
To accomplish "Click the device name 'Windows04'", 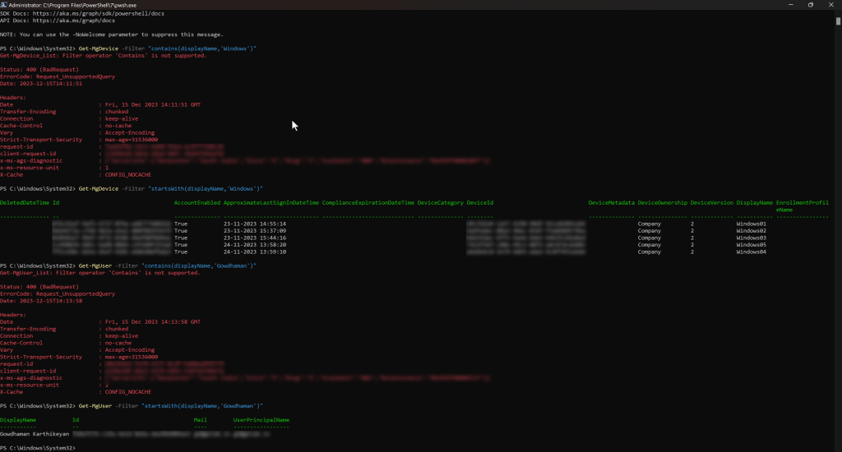I will click(752, 251).
